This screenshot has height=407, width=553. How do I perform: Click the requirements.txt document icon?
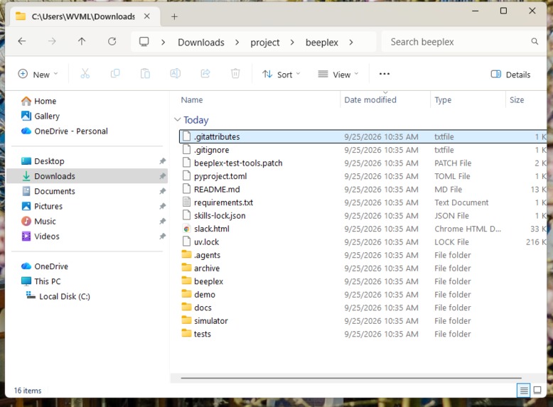tap(186, 202)
